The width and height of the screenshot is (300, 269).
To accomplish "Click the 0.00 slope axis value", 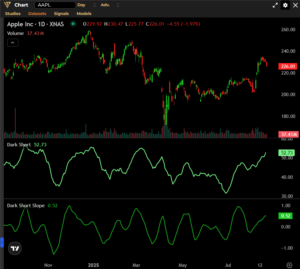I will click(x=286, y=227).
